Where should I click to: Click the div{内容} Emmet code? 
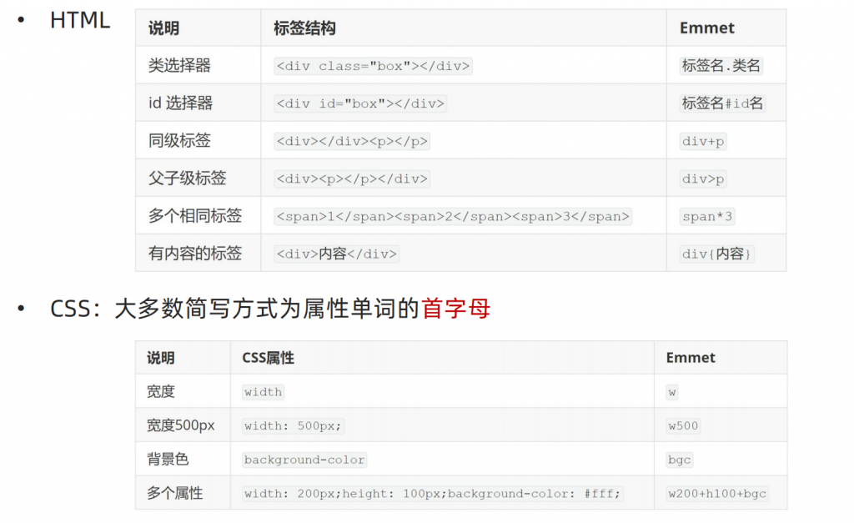(716, 254)
